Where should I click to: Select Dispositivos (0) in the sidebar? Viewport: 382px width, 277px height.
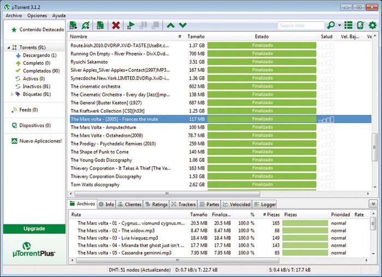[x=31, y=126]
